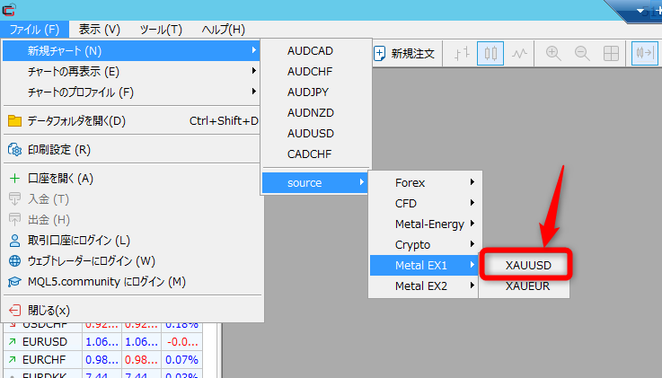Open the 表示 (V) menu
662x378 pixels.
point(99,30)
